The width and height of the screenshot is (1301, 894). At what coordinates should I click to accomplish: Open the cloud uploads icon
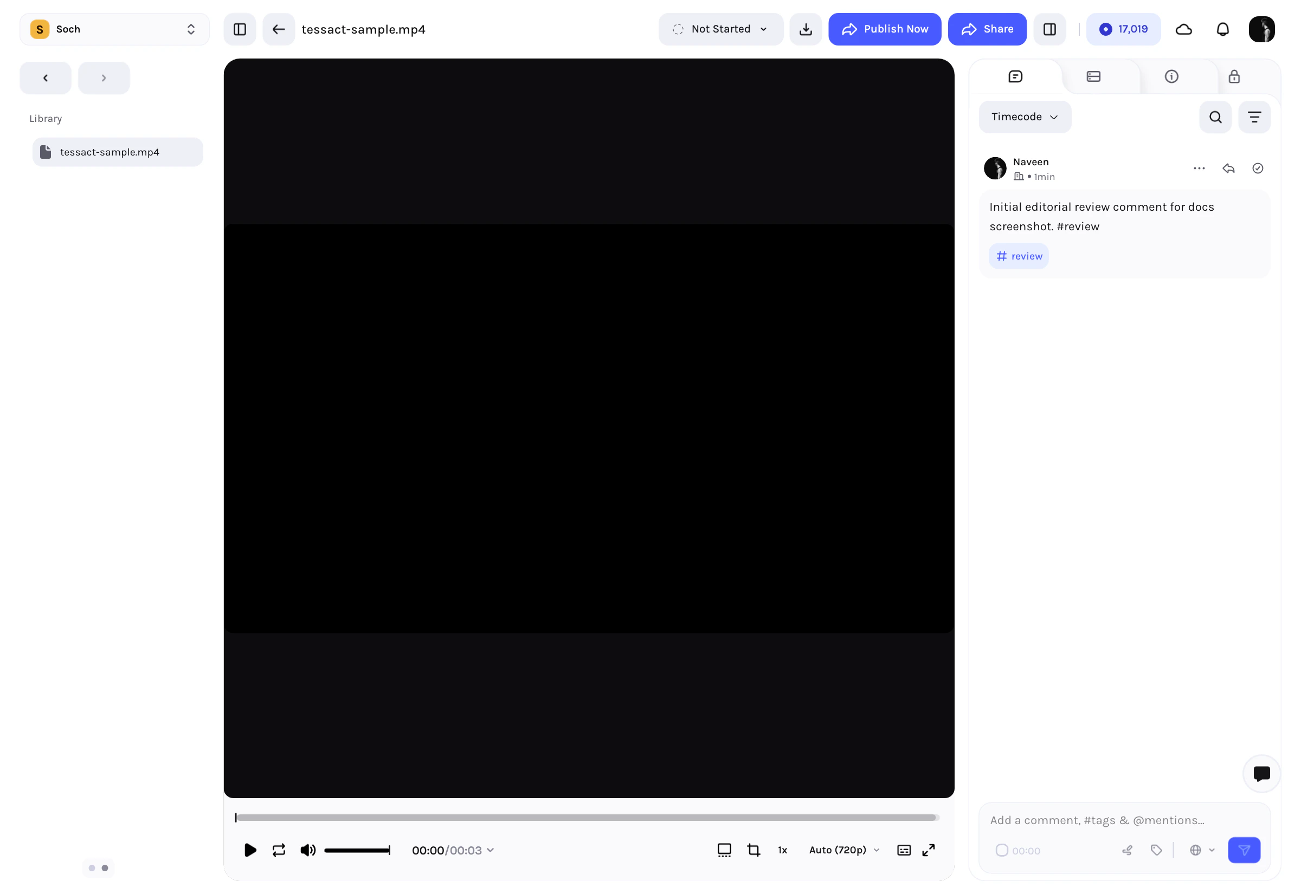(x=1183, y=29)
